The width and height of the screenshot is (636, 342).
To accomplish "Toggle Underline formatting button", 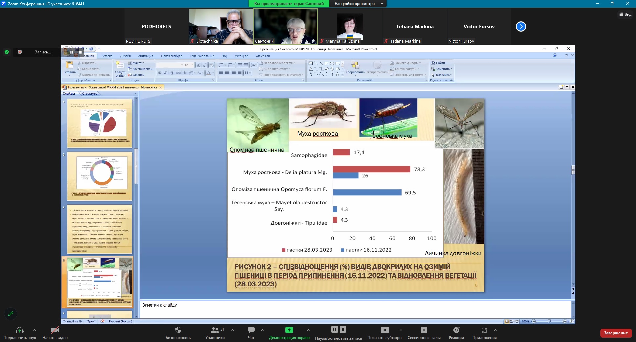I will click(x=172, y=73).
